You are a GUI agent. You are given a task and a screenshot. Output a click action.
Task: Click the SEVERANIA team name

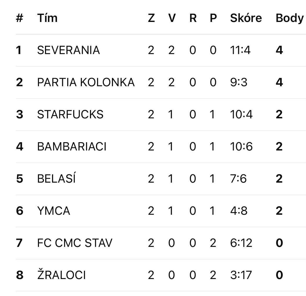pos(68,50)
